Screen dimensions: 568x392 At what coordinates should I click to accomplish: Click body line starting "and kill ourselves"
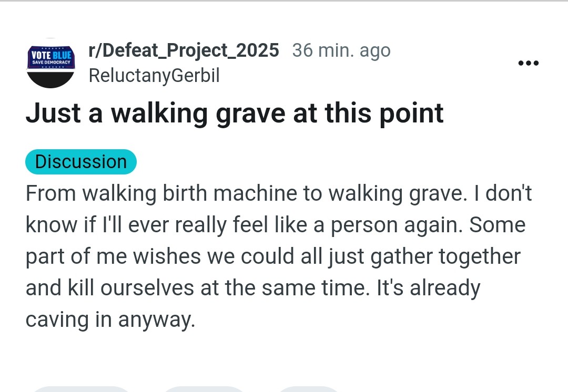pyautogui.click(x=253, y=288)
